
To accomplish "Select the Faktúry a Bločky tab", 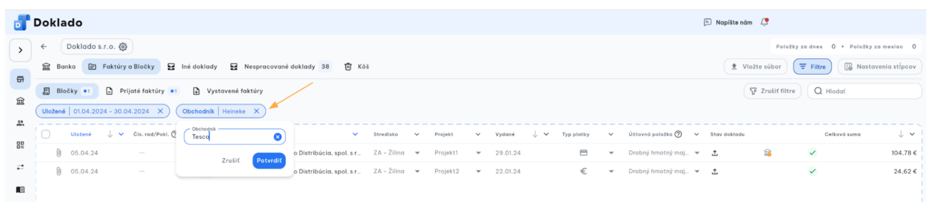I will point(121,67).
